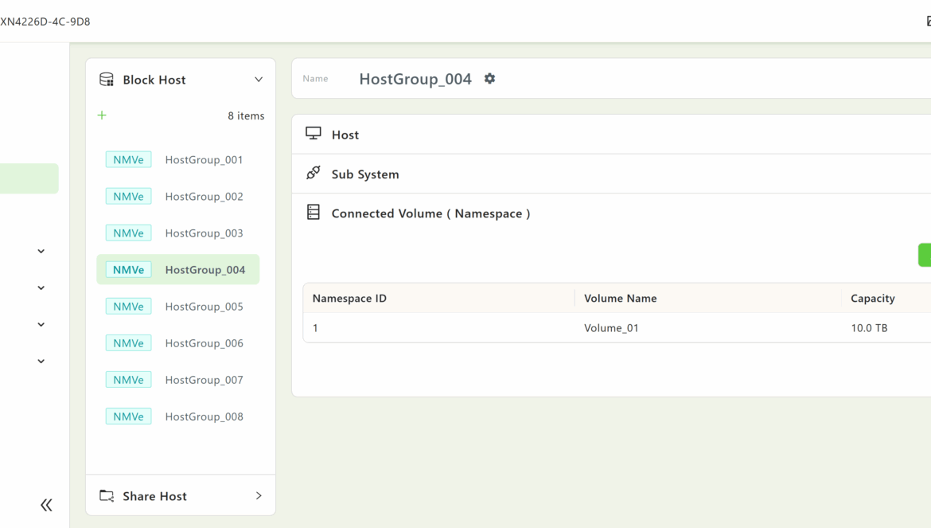Expand the Share Host panel arrow
Viewport: 931px width, 528px height.
259,496
